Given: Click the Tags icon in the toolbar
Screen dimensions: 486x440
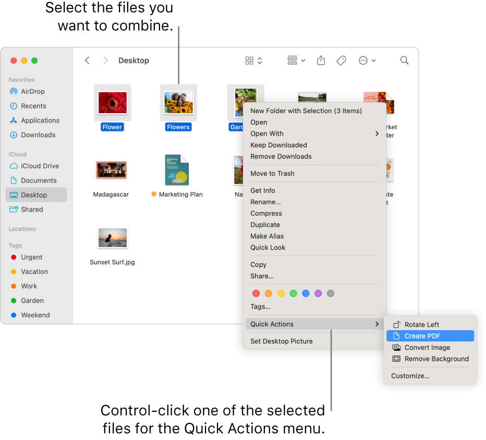Looking at the screenshot, I should click(341, 60).
